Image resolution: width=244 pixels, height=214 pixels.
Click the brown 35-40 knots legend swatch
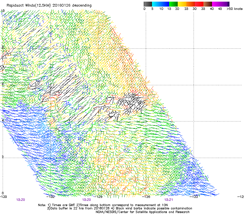point(208,4)
